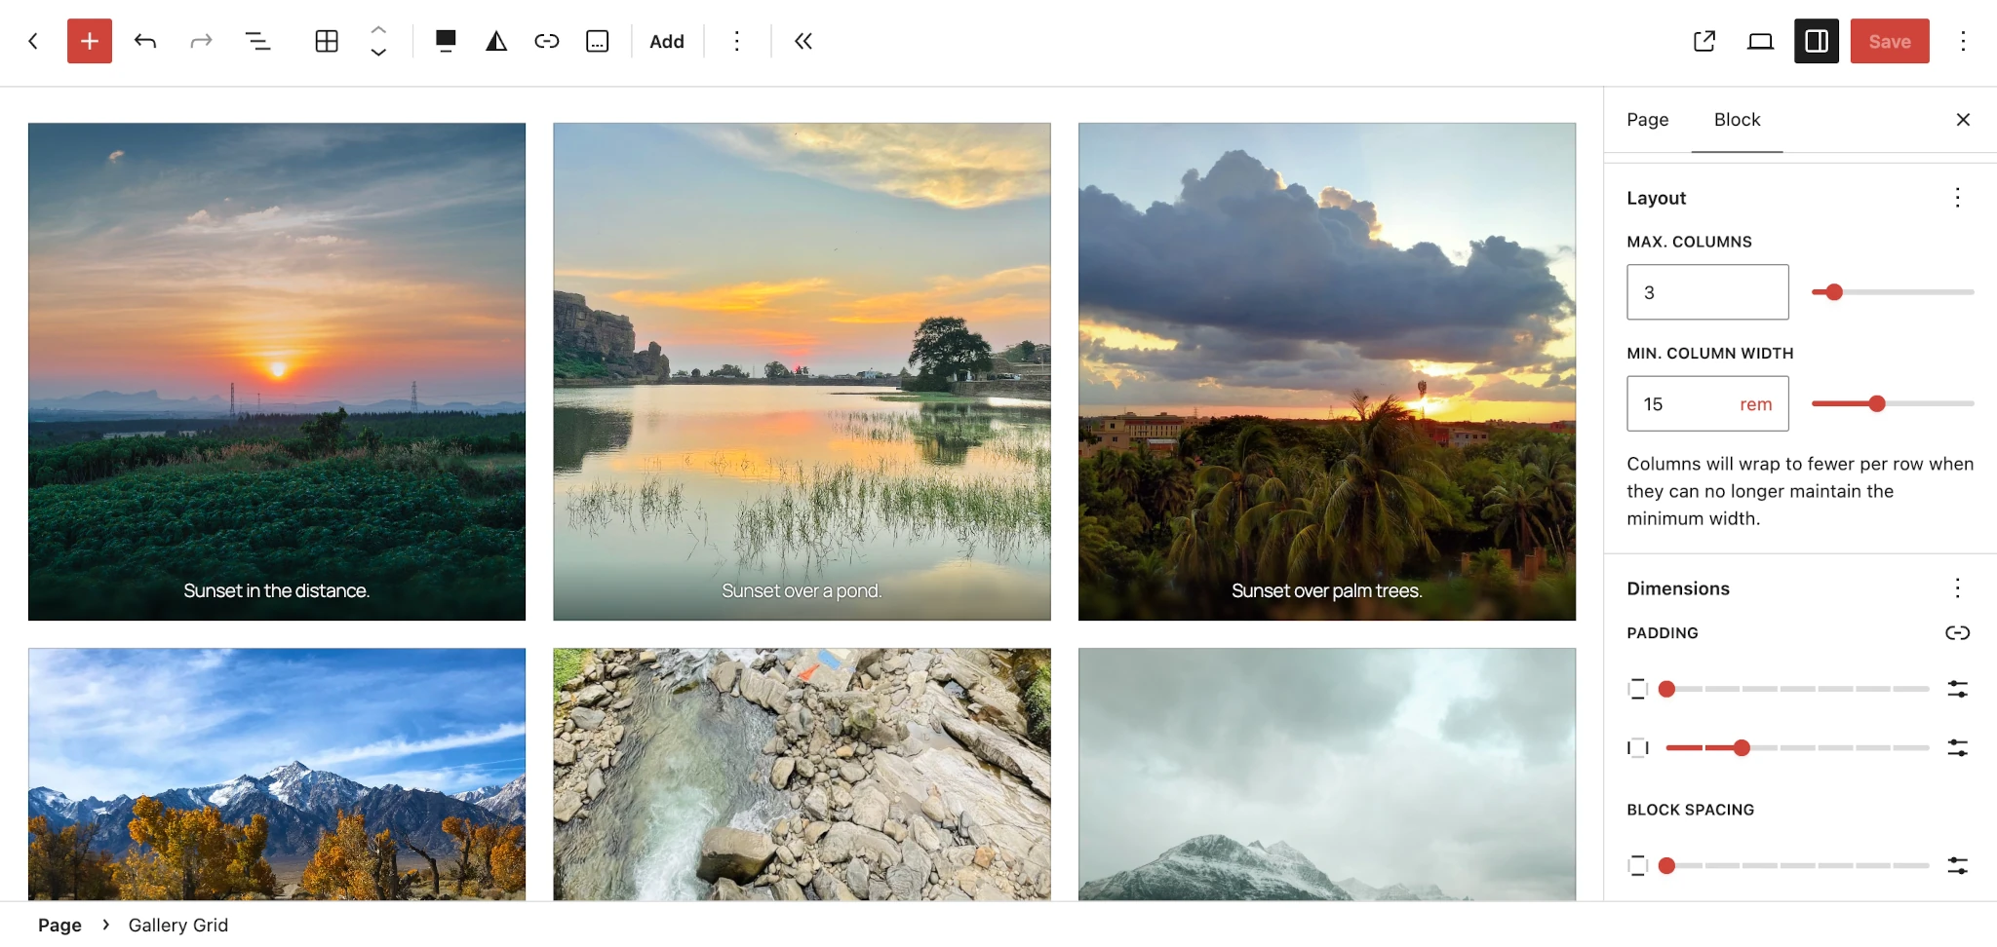Move block down with the down chevron

(378, 53)
